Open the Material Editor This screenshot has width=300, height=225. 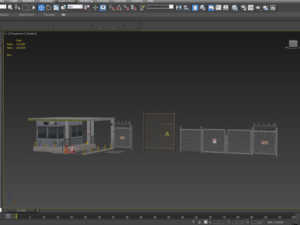(x=235, y=7)
